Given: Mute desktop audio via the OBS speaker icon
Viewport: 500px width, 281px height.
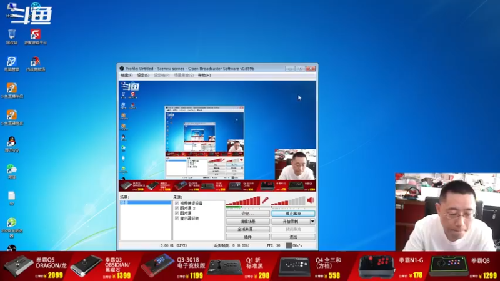Looking at the screenshot, I should click(x=311, y=200).
